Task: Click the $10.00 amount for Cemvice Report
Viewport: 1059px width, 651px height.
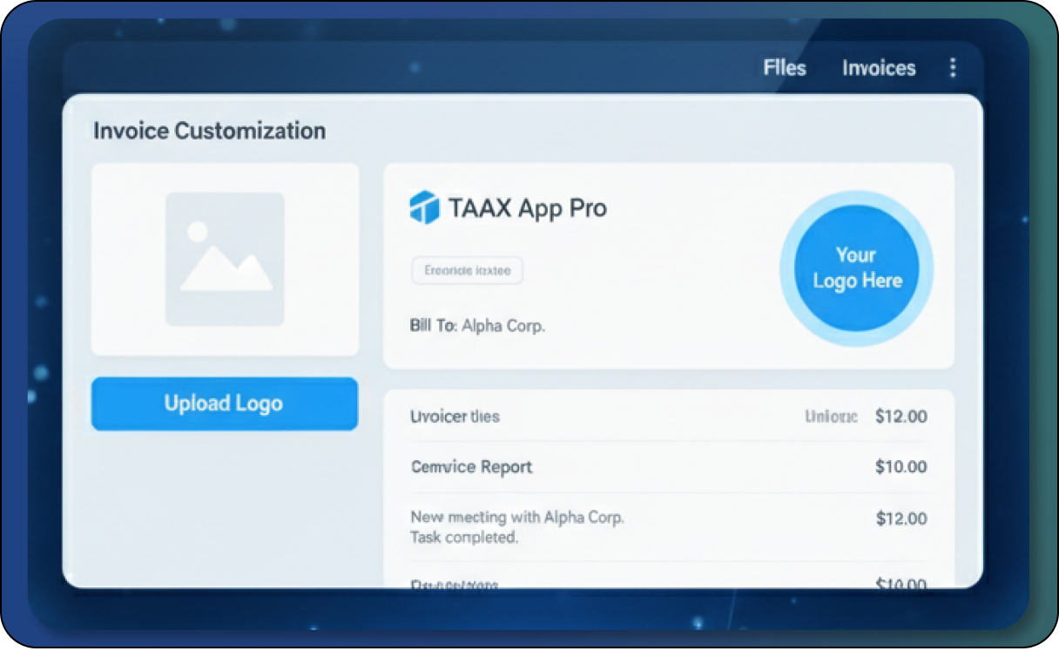Action: click(900, 467)
